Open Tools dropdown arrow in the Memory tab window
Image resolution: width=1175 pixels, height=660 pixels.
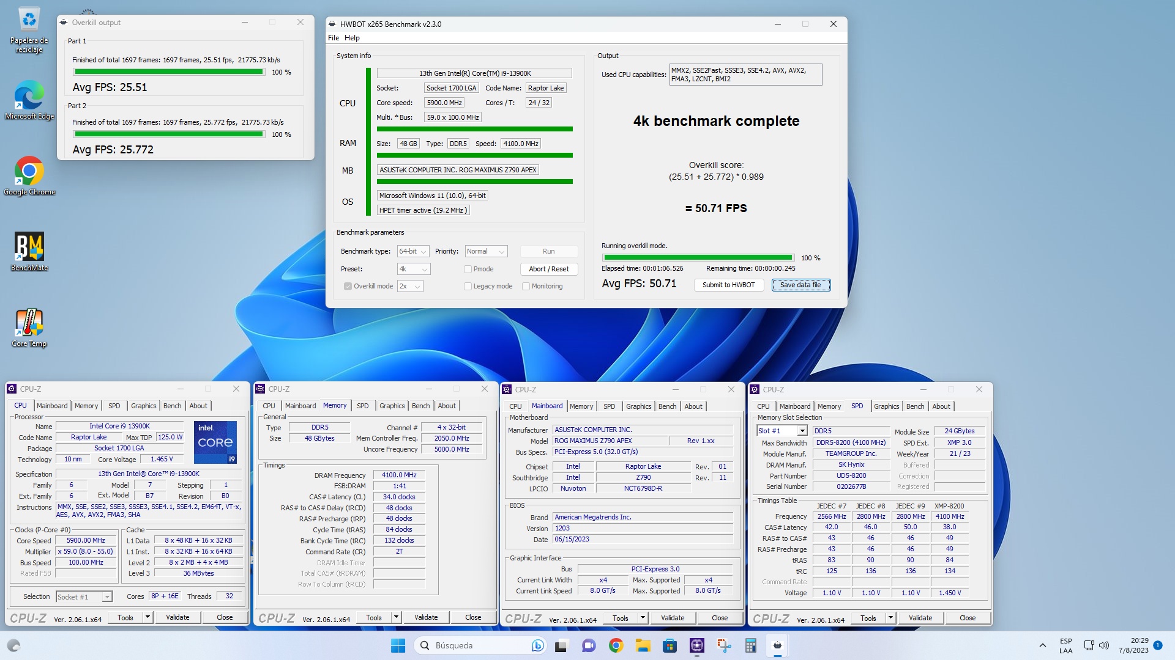(396, 617)
